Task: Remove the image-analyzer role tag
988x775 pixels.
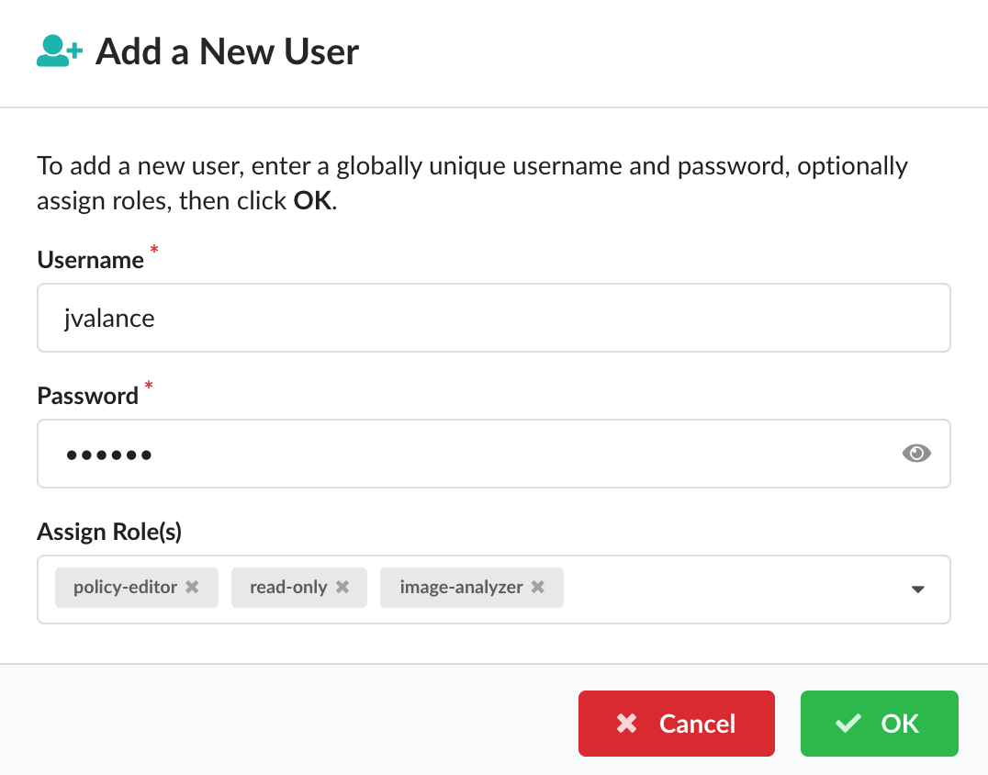Action: [x=538, y=587]
